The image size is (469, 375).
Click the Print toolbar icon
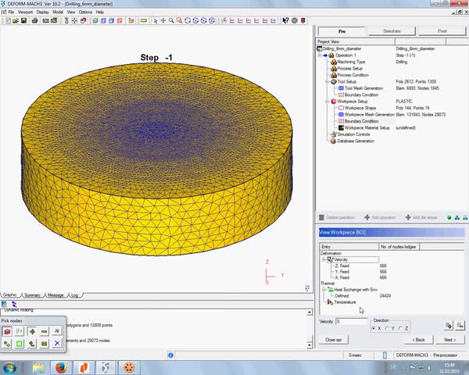click(34, 20)
